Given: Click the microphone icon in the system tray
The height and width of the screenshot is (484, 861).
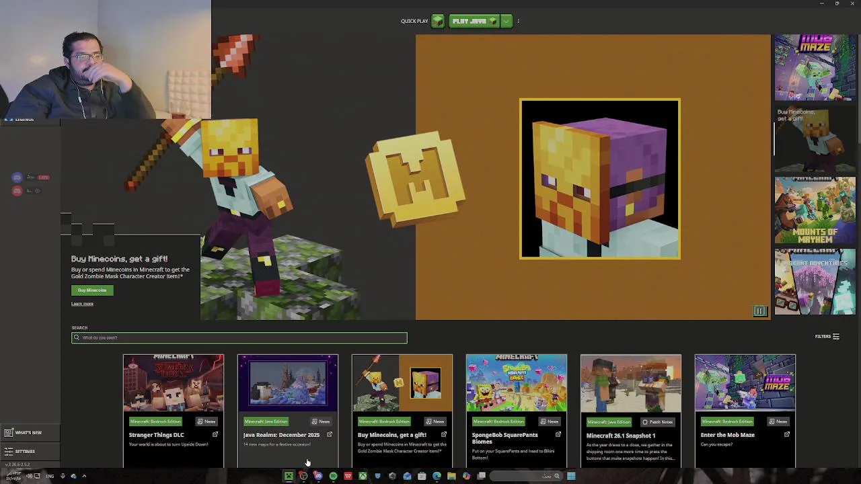Looking at the screenshot, I should (63, 476).
